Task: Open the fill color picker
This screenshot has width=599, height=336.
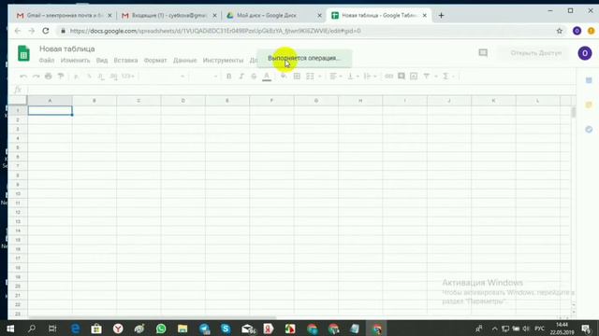Action: [x=284, y=77]
